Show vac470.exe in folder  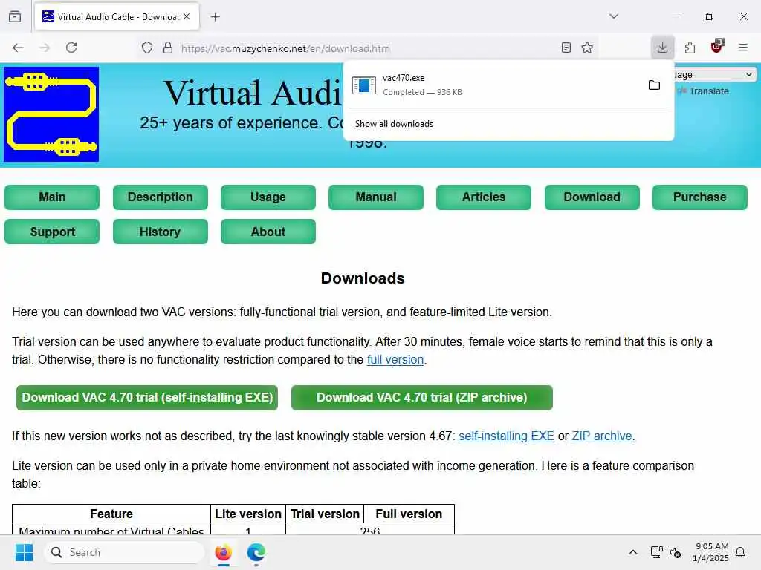point(654,85)
